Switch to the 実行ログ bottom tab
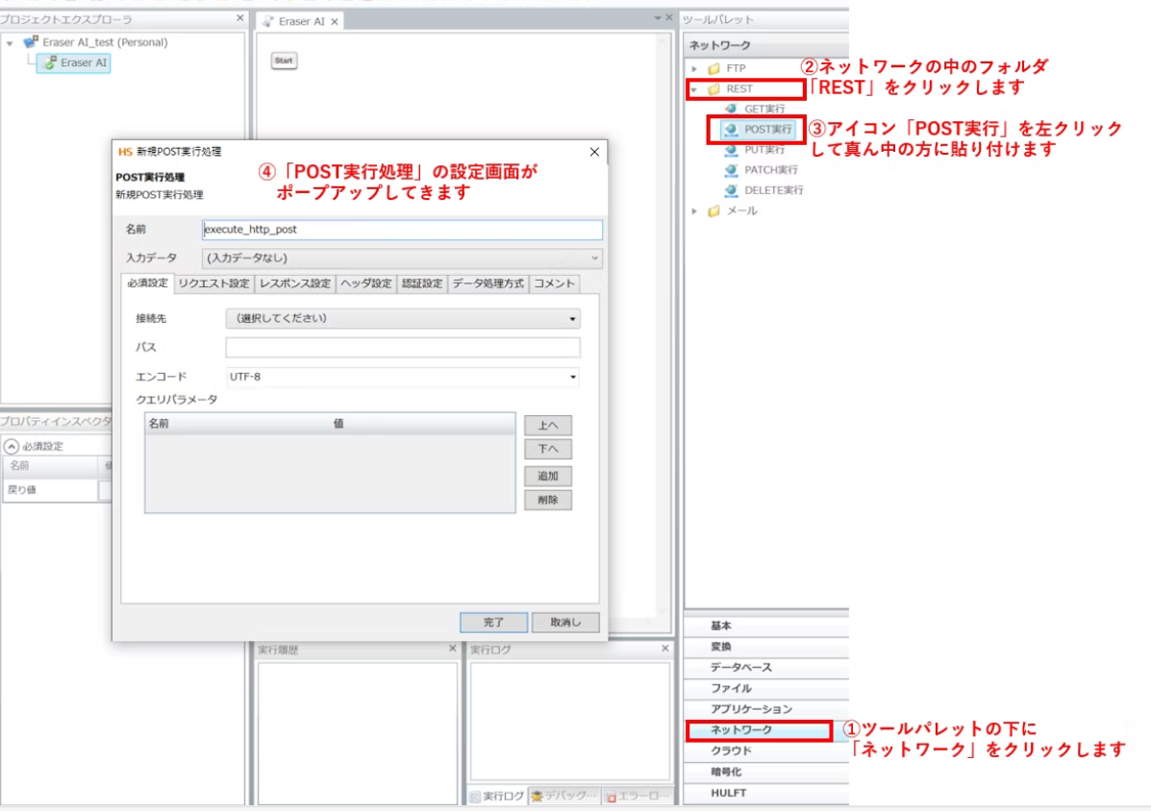Image resolution: width=1151 pixels, height=811 pixels. (x=497, y=796)
